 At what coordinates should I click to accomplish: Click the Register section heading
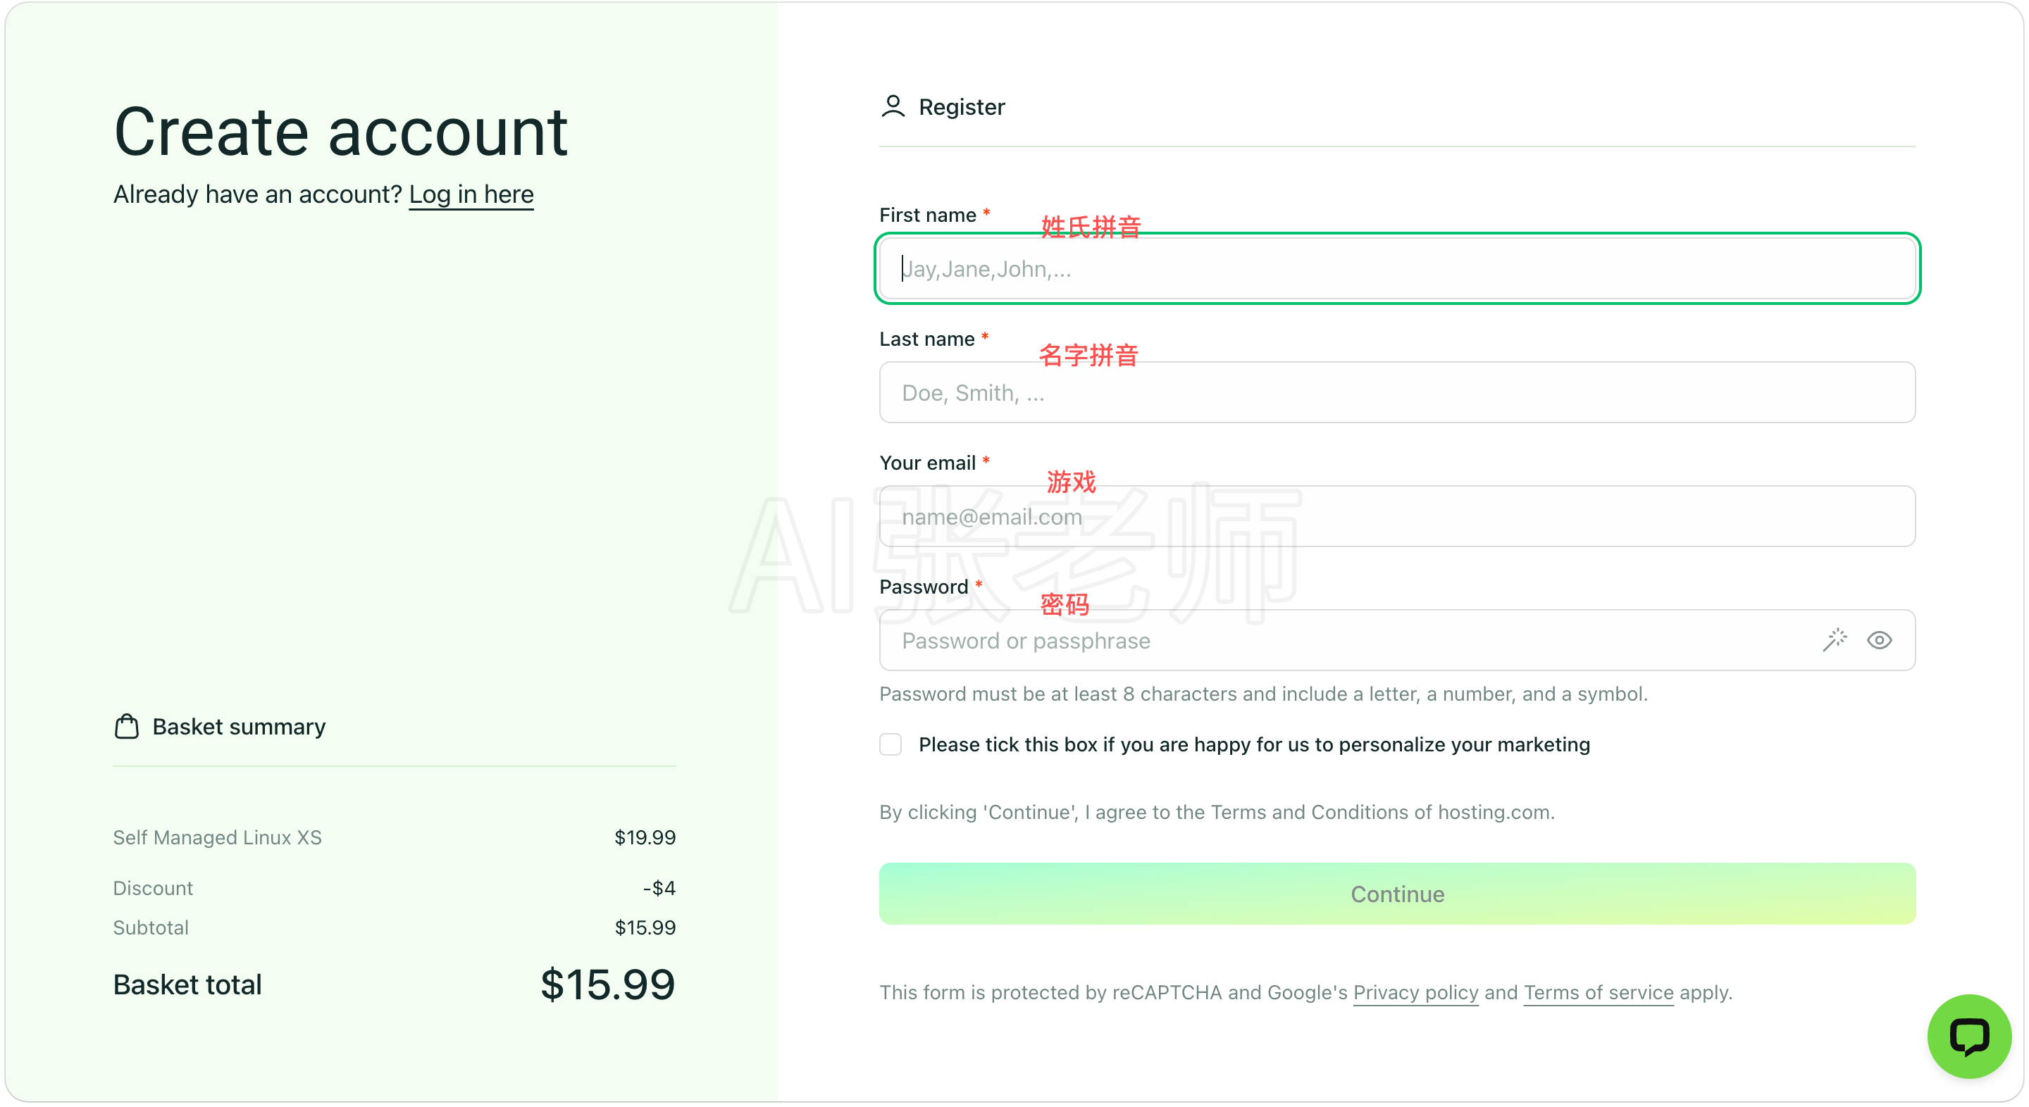coord(961,106)
